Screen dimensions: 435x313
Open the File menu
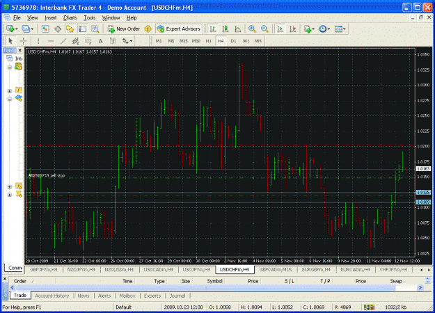coord(17,18)
